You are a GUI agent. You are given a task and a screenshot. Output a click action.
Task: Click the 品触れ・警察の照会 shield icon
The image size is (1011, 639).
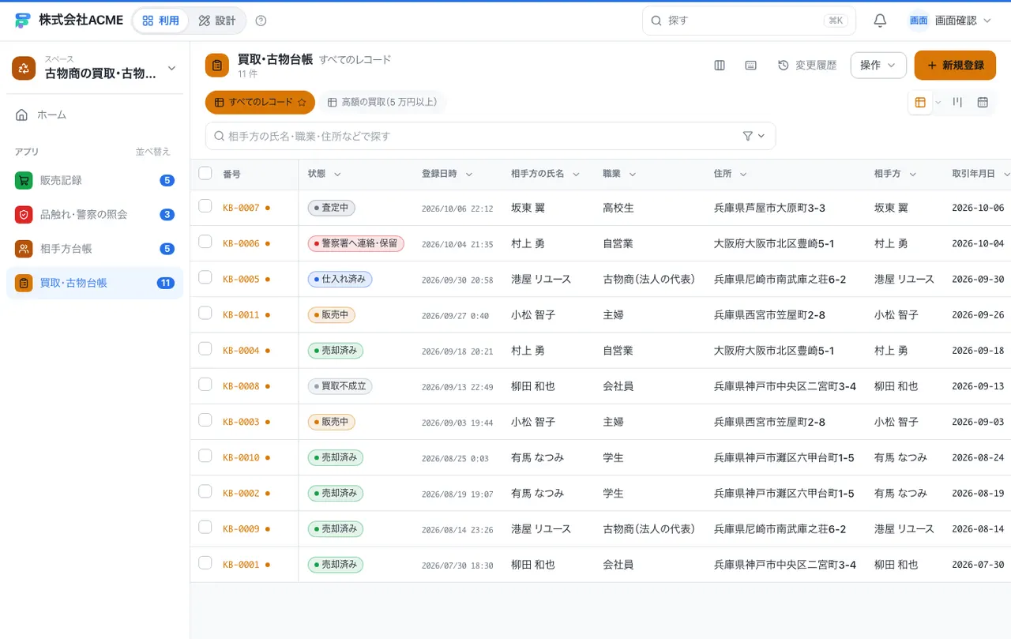click(24, 214)
